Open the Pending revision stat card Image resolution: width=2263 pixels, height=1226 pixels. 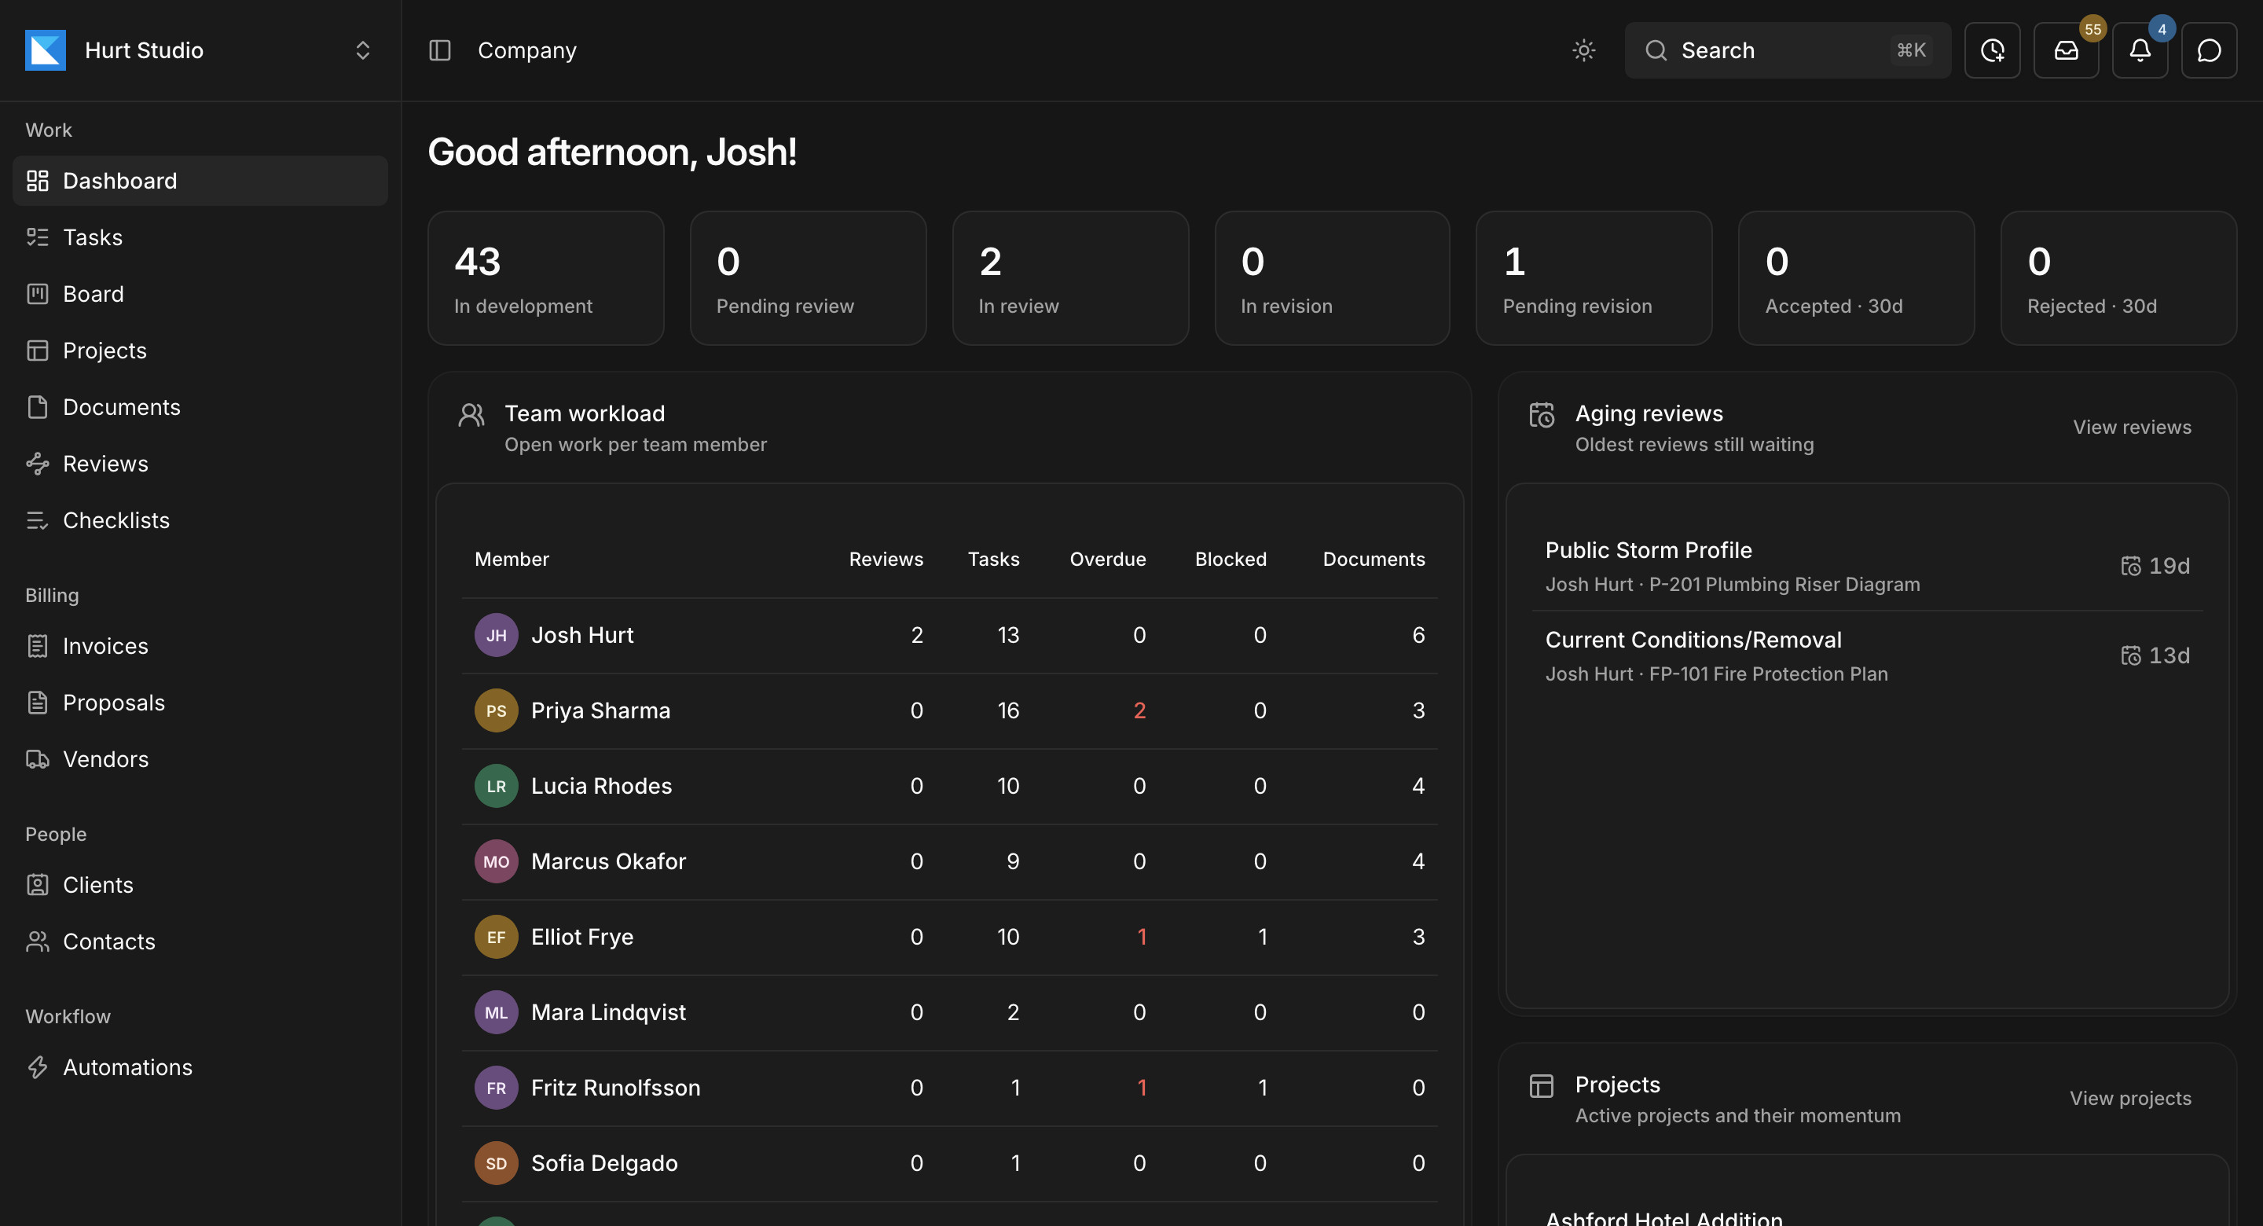(x=1594, y=277)
